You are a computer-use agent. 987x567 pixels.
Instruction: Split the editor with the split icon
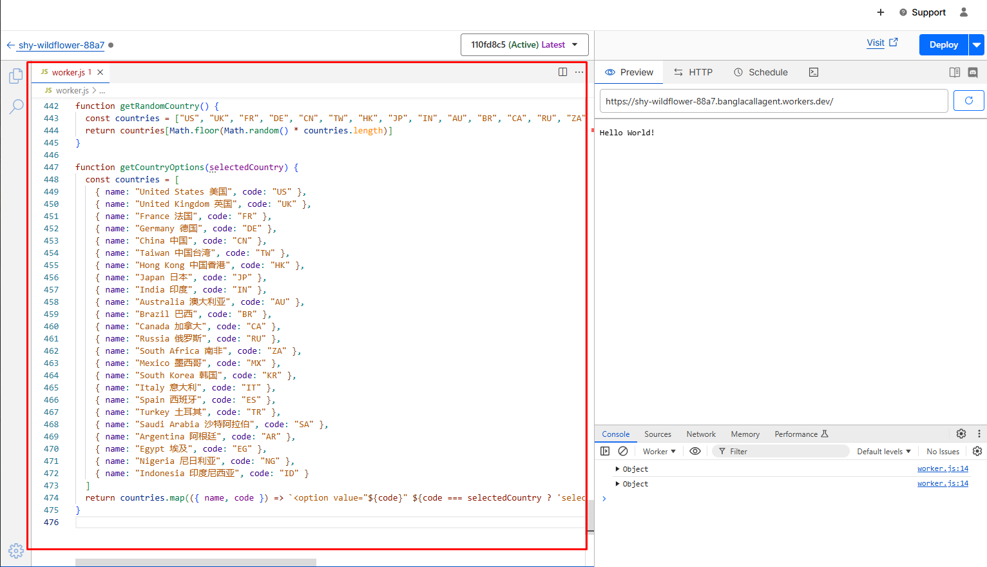[562, 72]
